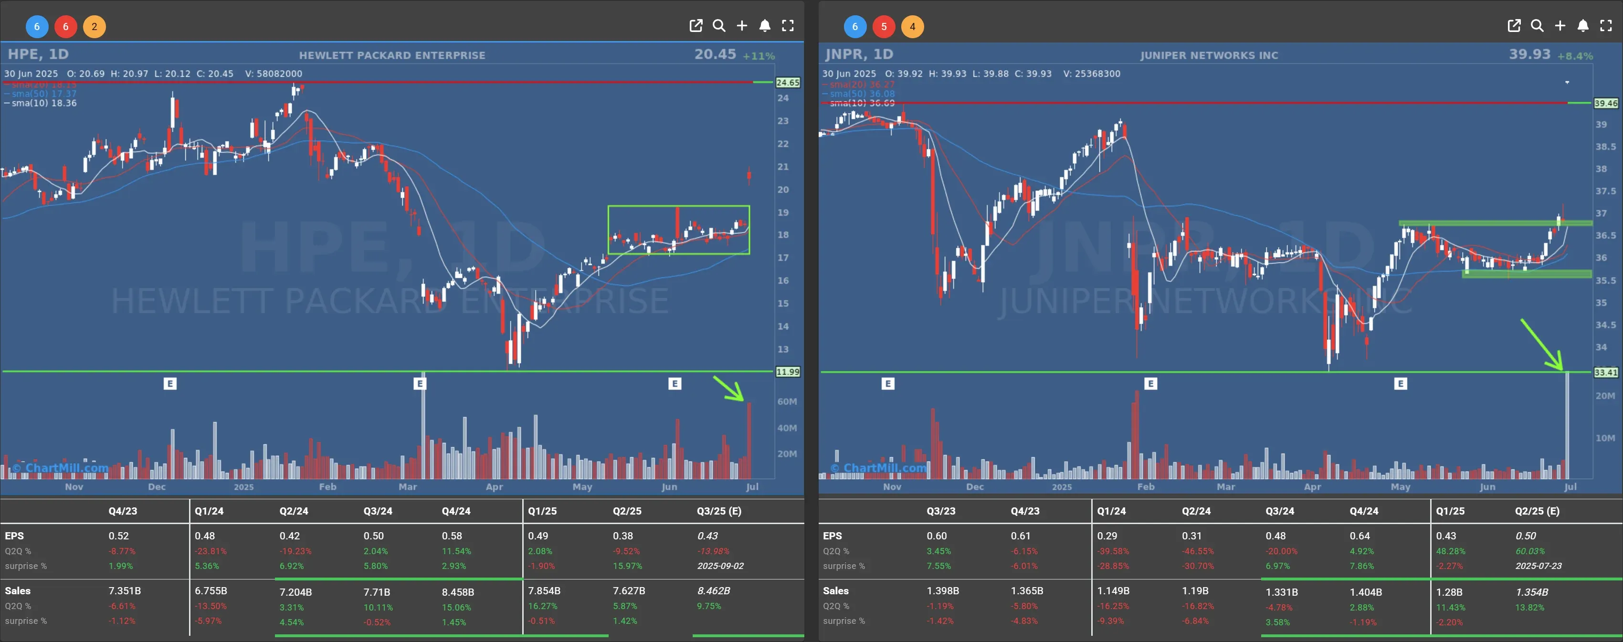Click JNPR earnings date 2025-07-23
Viewport: 1623px width, 642px height.
click(1539, 566)
